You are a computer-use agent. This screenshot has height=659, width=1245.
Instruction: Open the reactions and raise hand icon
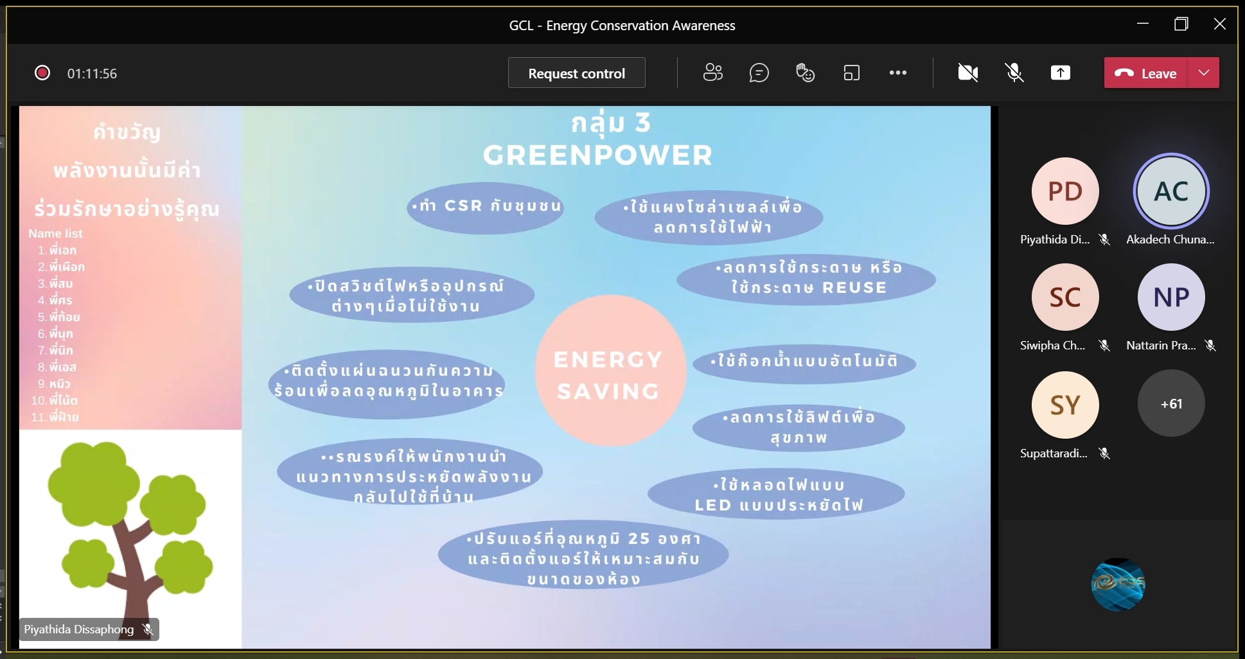click(805, 73)
